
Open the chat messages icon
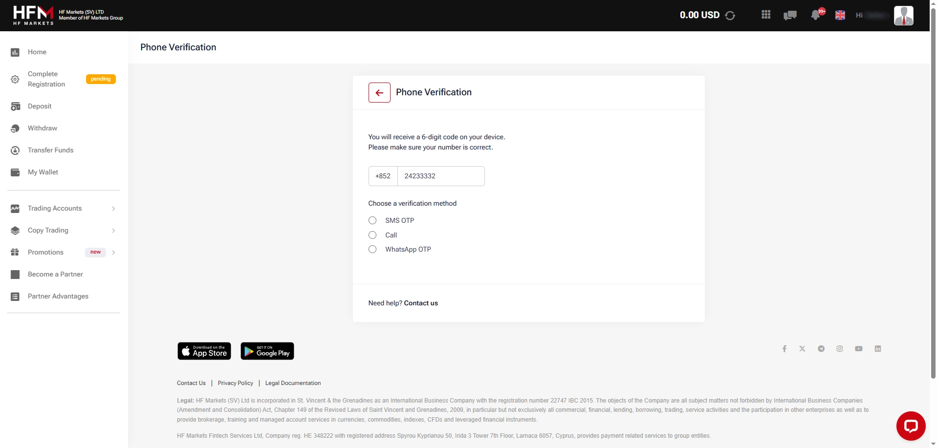tap(789, 15)
